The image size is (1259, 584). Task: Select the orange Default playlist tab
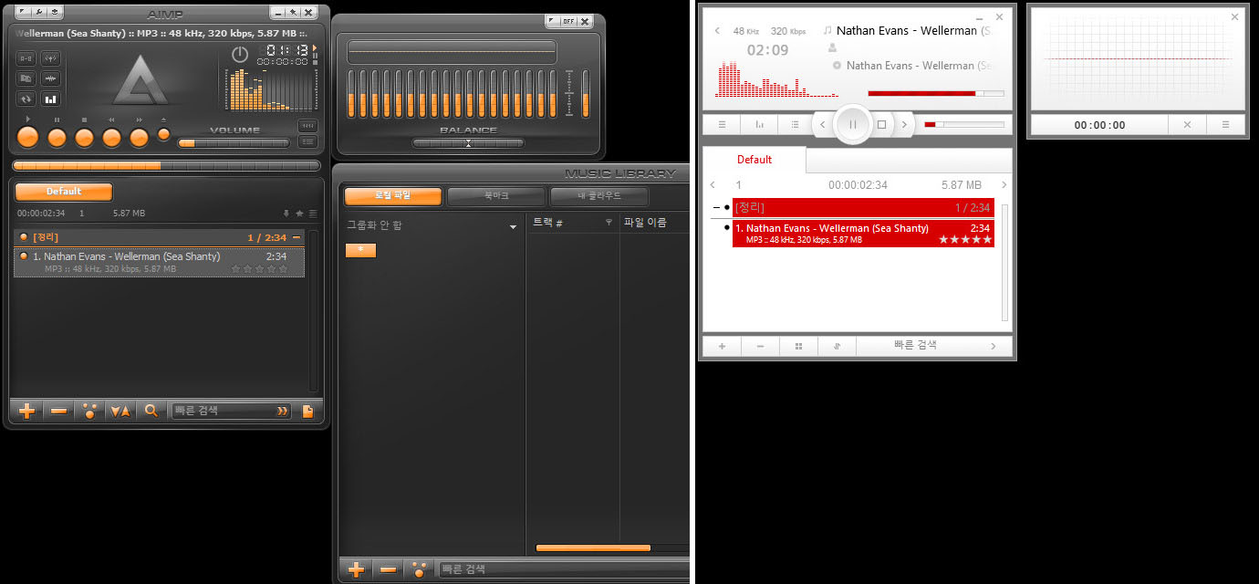click(x=64, y=192)
